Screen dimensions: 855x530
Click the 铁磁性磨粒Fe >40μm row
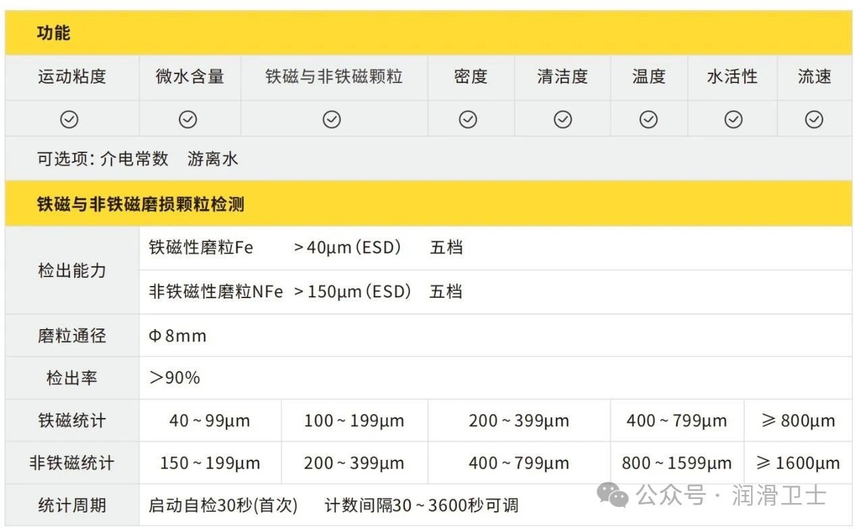point(495,248)
